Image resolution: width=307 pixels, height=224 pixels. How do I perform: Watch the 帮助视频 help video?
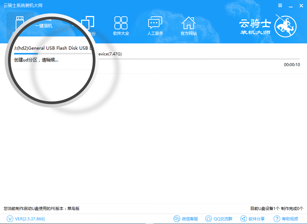pyautogui.click(x=286, y=219)
